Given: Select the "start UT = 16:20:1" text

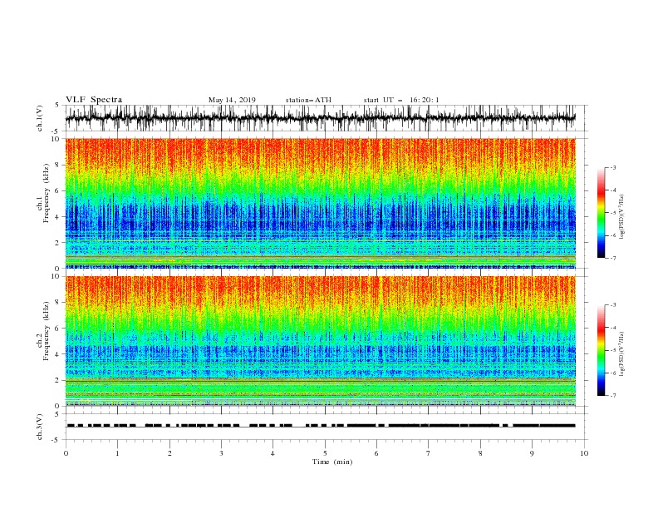Looking at the screenshot, I should [401, 100].
